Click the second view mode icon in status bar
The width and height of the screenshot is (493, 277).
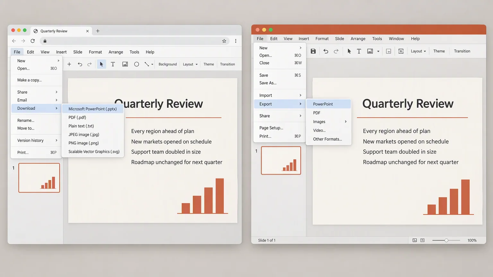point(422,240)
